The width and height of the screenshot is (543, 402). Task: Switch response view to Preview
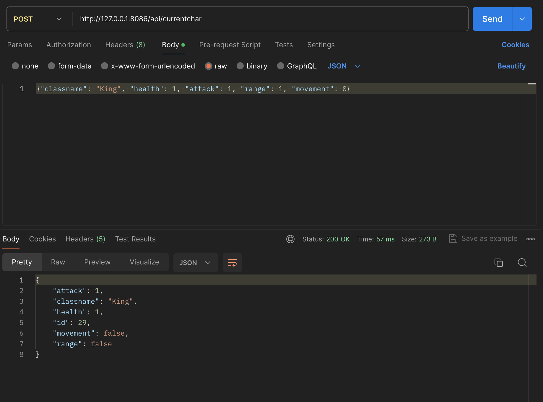coord(97,262)
